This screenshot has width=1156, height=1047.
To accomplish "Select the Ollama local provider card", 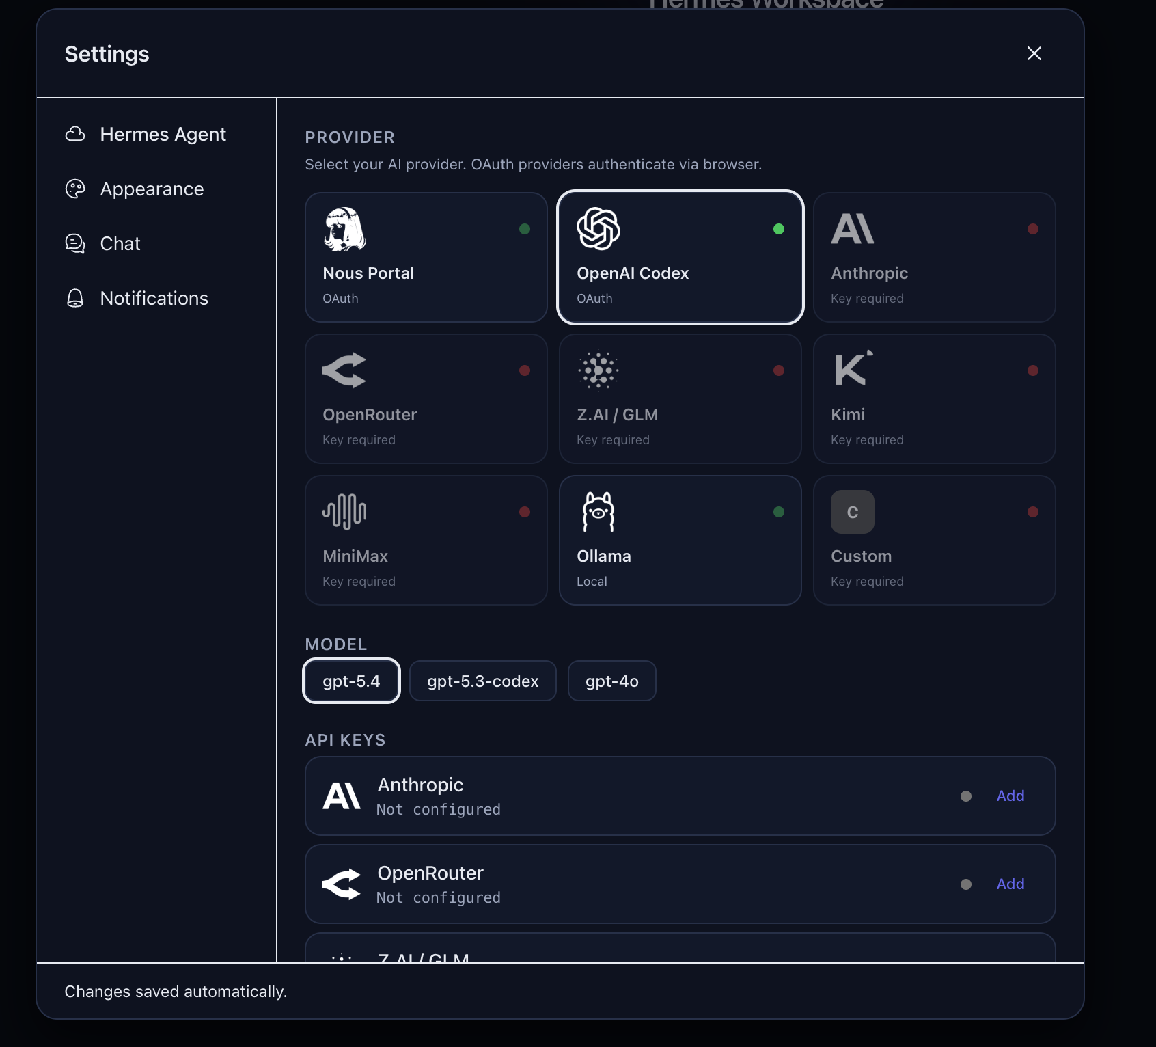I will point(680,540).
